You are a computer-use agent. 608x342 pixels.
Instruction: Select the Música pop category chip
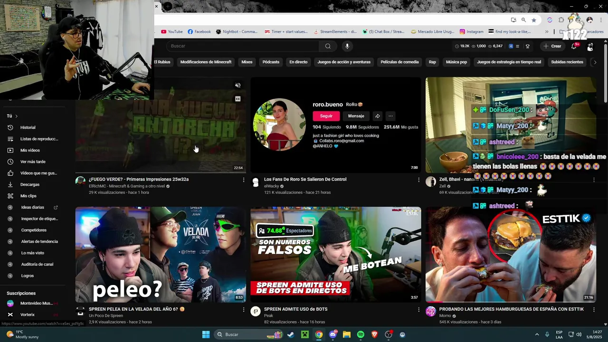click(x=456, y=62)
